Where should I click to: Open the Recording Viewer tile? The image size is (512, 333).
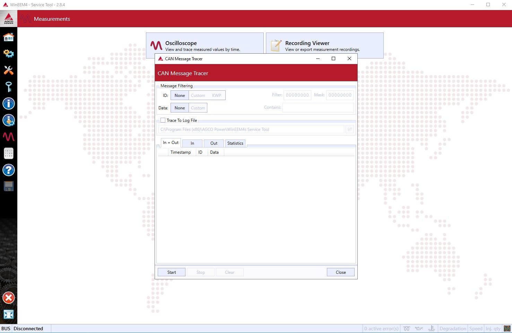[324, 46]
